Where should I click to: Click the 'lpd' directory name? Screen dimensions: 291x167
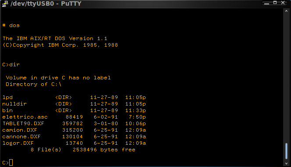7,97
